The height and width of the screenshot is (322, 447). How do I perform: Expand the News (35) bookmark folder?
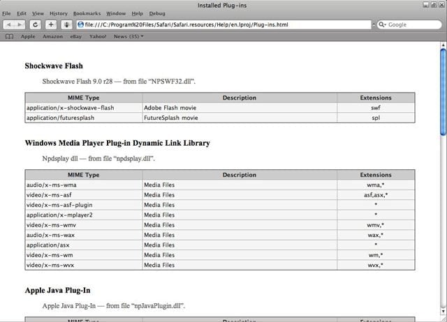[x=129, y=36]
